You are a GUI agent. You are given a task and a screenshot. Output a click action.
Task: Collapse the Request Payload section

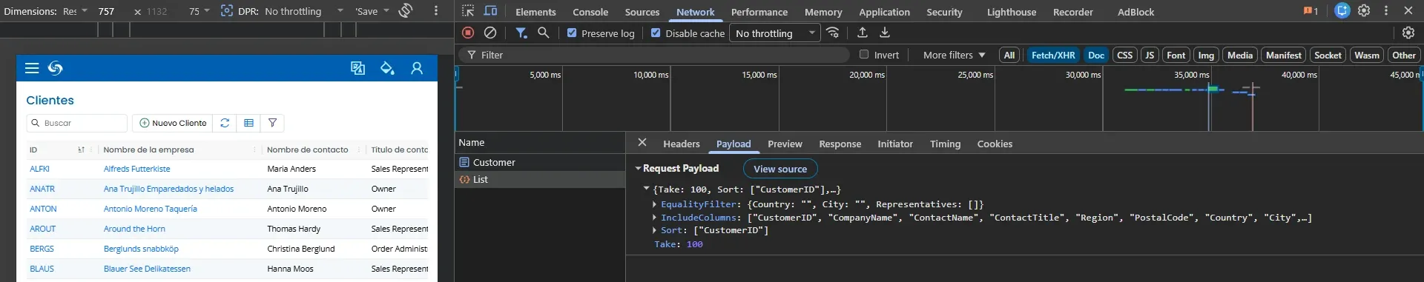638,169
